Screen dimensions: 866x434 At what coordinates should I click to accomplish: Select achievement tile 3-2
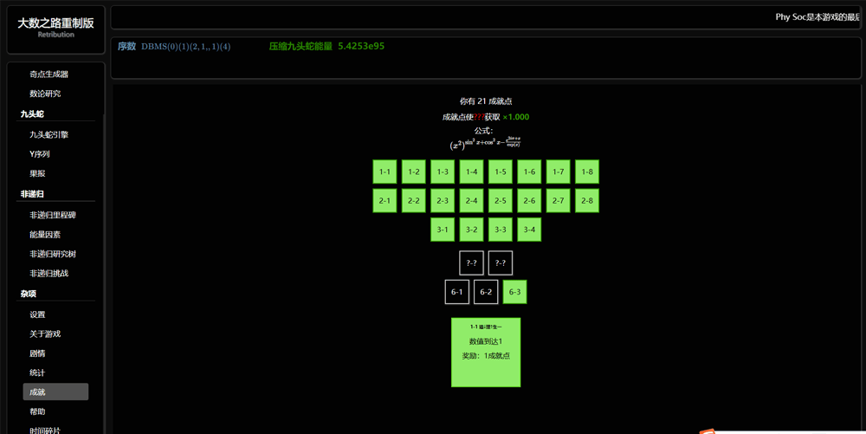[x=471, y=230]
